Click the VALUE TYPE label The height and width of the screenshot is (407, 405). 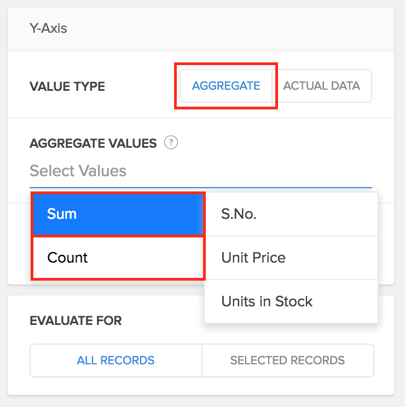point(67,86)
